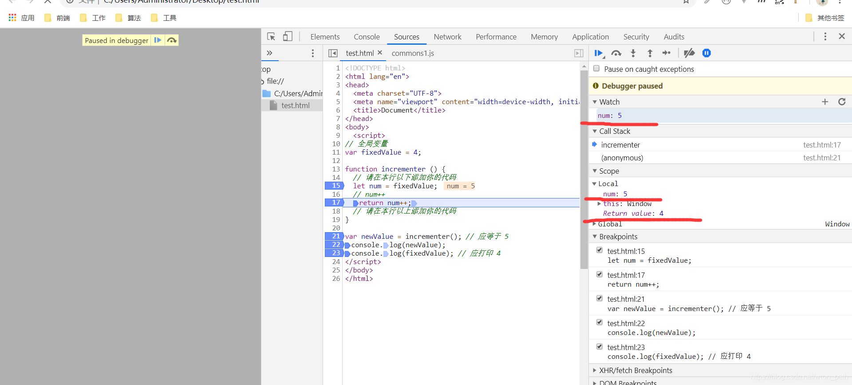
Task: Collapse the Scope section
Action: (595, 171)
